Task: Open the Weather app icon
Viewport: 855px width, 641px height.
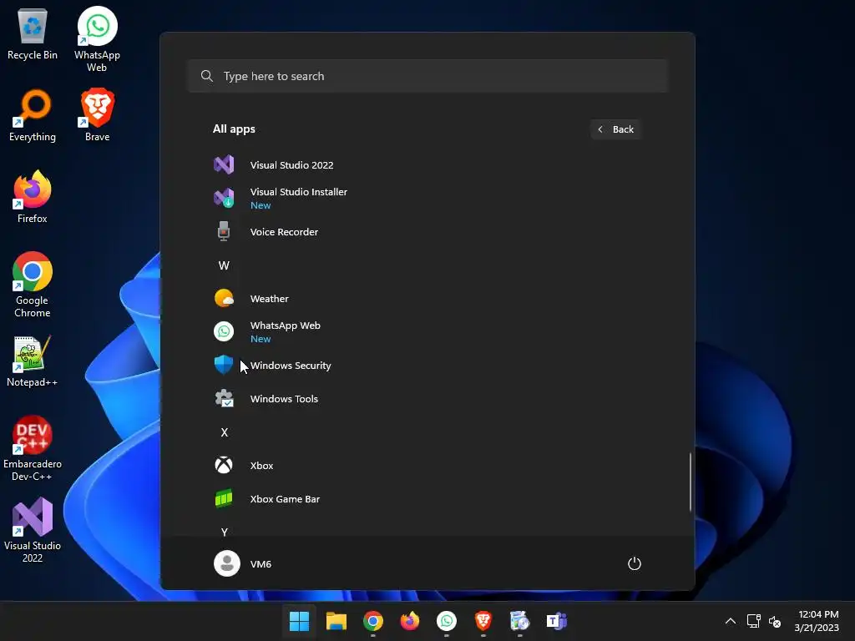Action: point(224,299)
